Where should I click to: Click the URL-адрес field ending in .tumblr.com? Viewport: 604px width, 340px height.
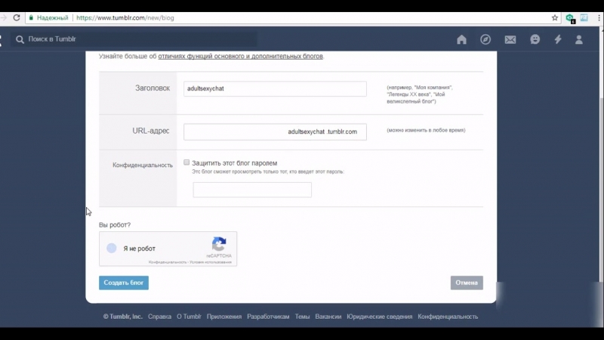click(x=275, y=131)
